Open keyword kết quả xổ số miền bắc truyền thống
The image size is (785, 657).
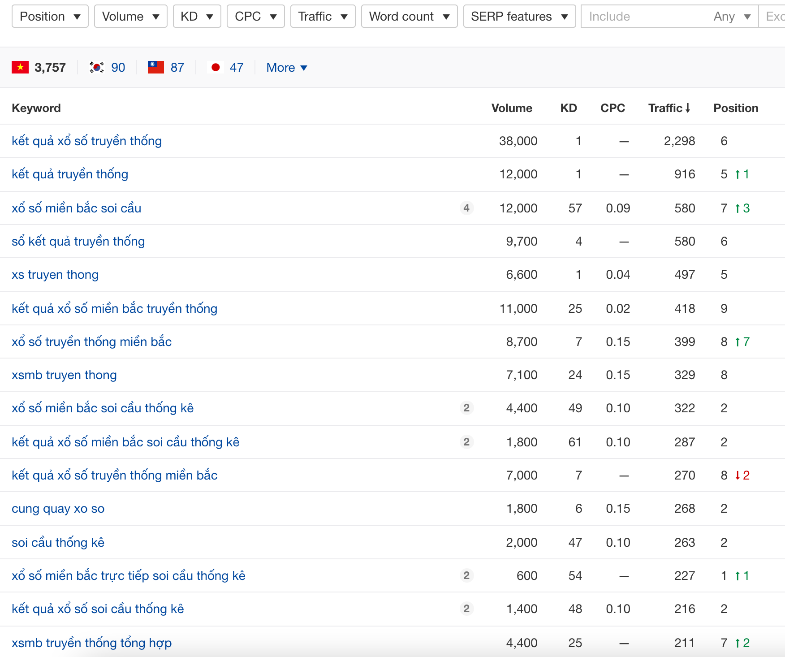coord(114,308)
